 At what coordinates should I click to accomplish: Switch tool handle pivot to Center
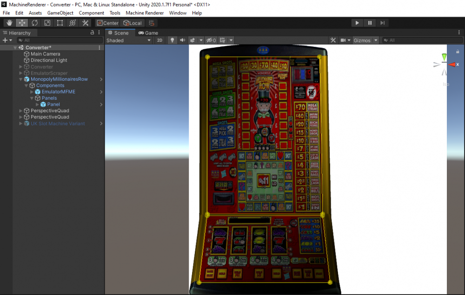pos(107,23)
